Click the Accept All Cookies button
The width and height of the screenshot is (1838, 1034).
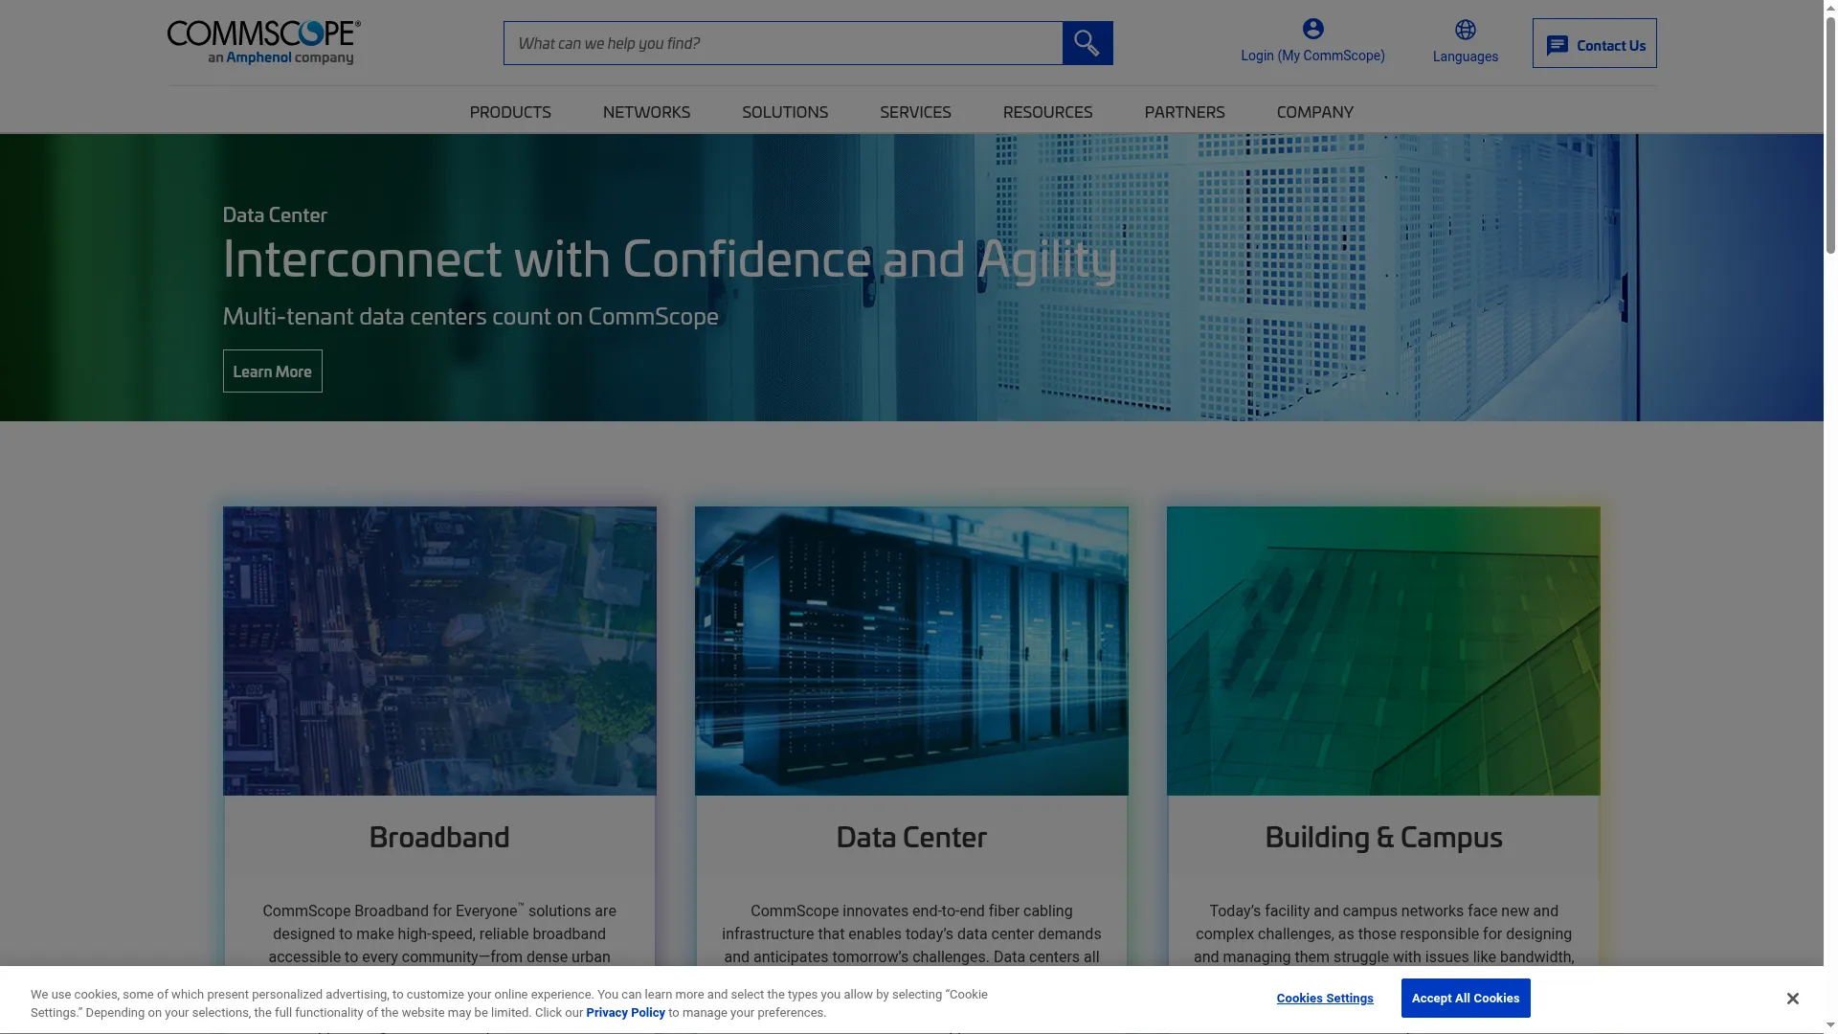pyautogui.click(x=1465, y=998)
